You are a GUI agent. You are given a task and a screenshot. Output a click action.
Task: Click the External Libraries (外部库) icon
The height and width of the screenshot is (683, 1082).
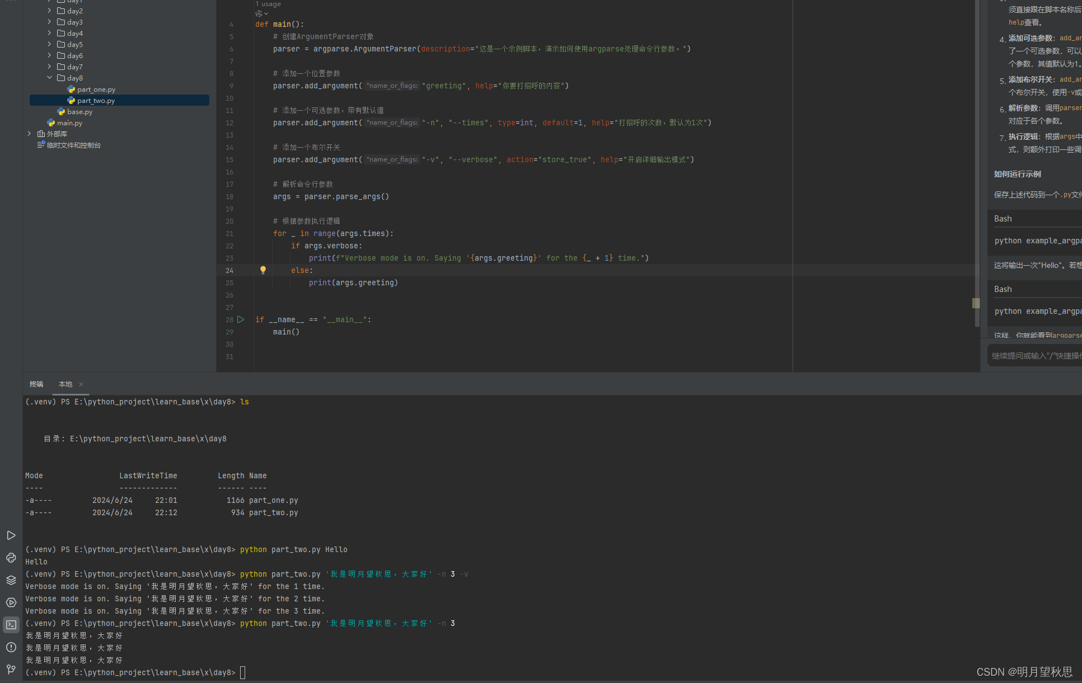[41, 134]
